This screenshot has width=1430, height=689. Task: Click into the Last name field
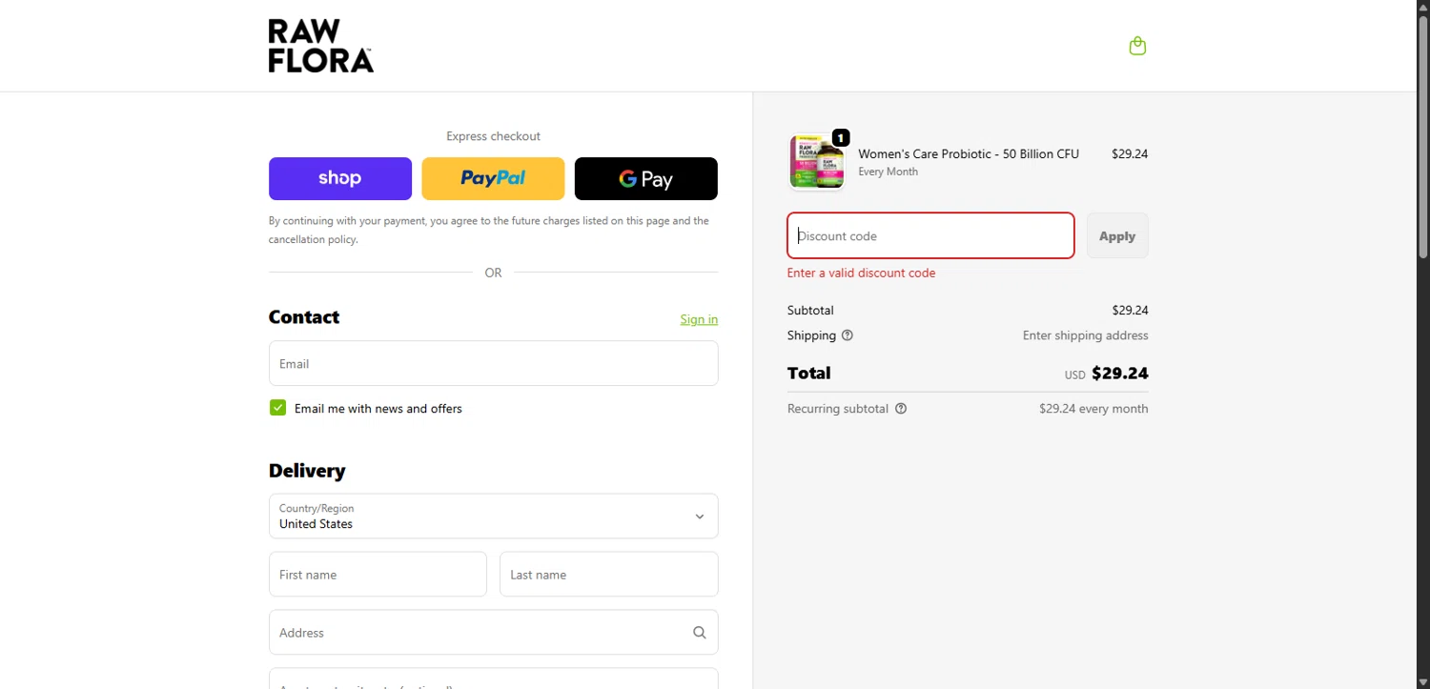click(608, 574)
